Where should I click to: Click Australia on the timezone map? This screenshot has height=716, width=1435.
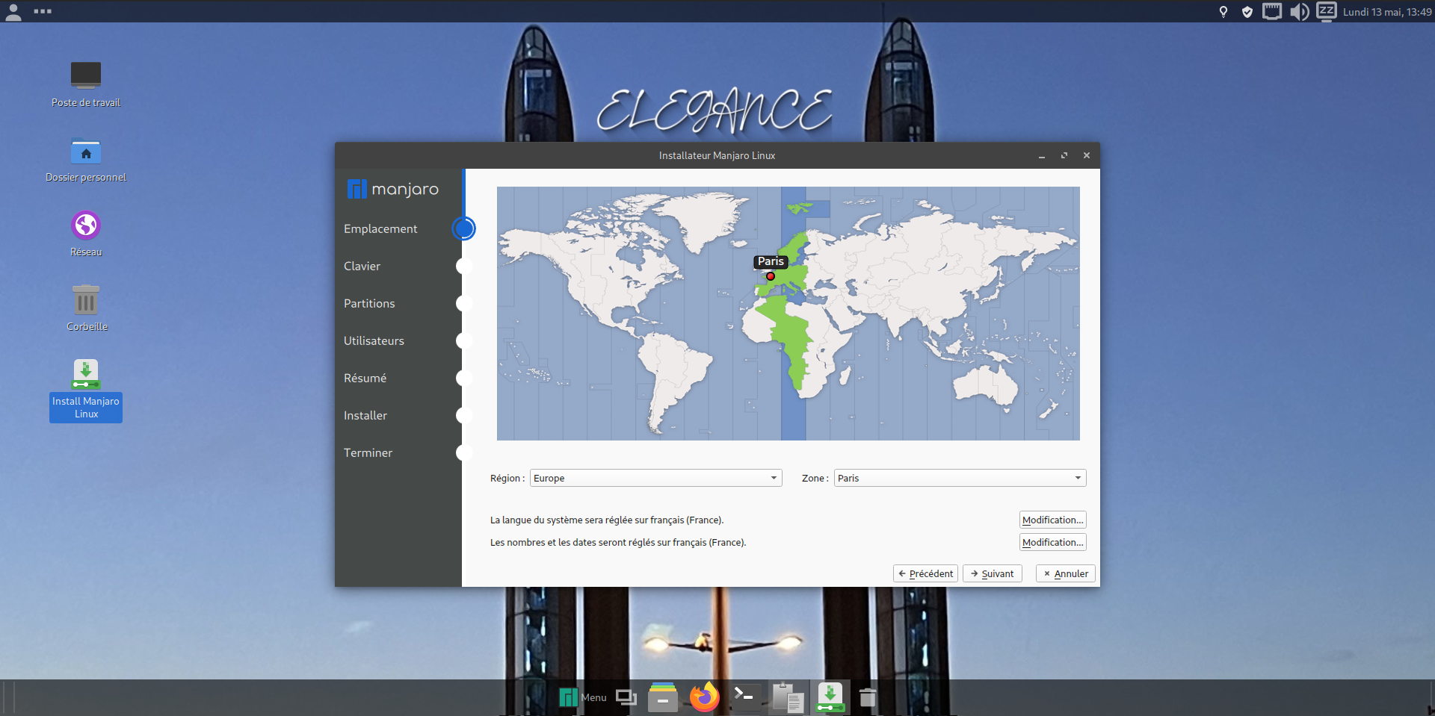(x=987, y=388)
